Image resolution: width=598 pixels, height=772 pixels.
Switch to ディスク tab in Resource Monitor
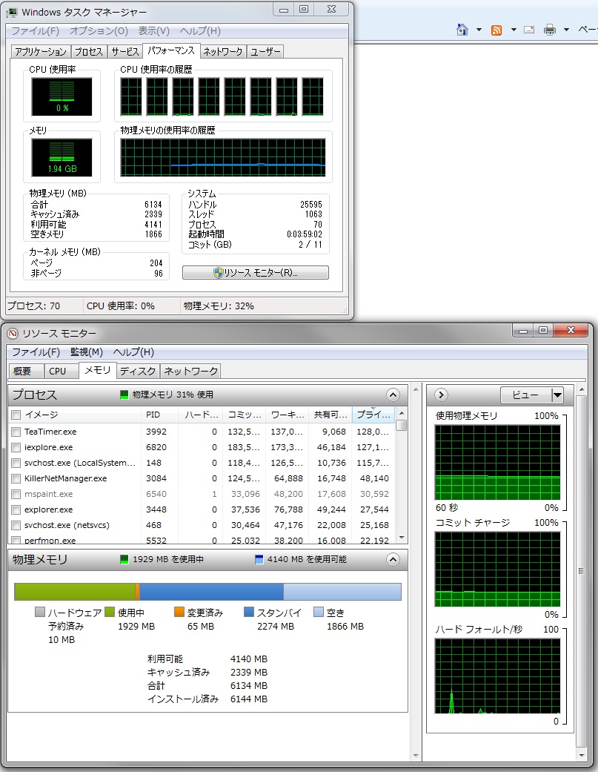[138, 372]
